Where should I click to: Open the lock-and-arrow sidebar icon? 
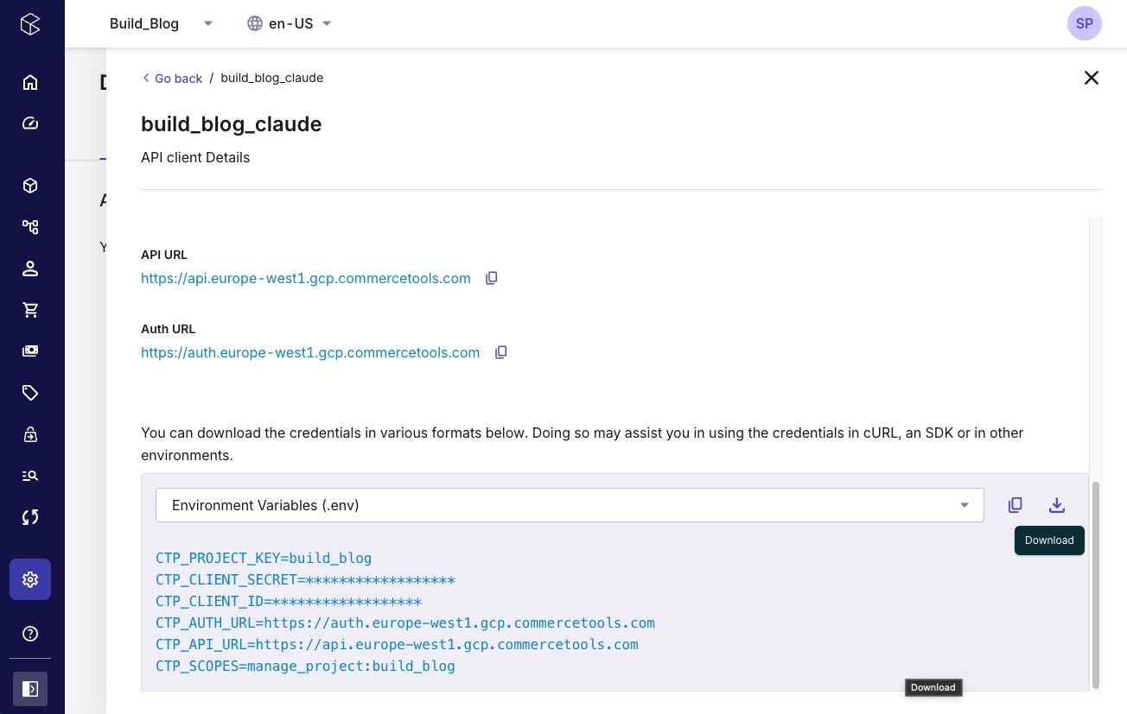30,434
